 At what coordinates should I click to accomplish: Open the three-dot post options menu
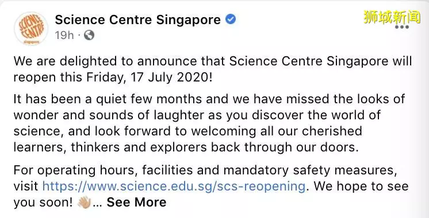[x=401, y=27]
